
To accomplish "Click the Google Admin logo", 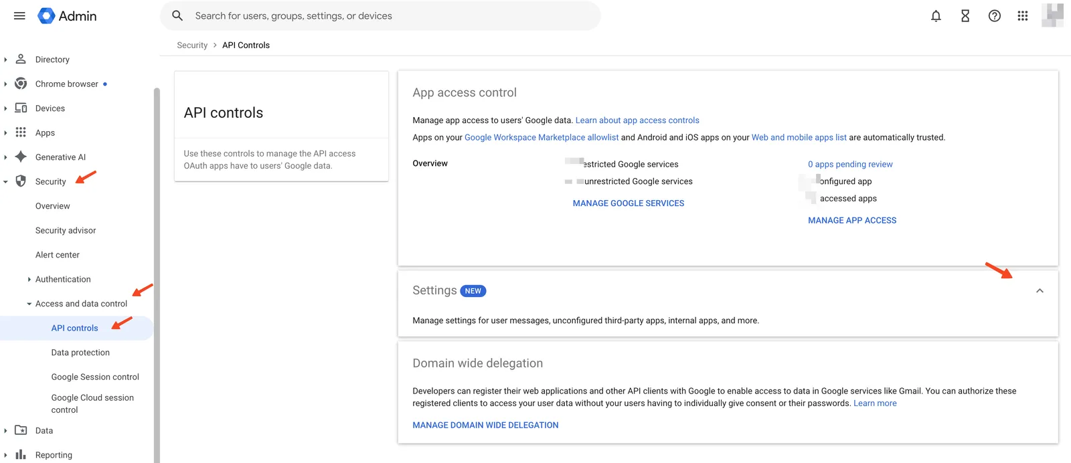I will pyautogui.click(x=67, y=15).
